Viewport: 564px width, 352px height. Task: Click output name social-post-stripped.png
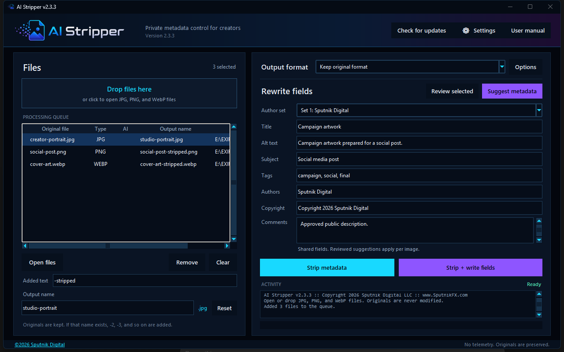169,152
